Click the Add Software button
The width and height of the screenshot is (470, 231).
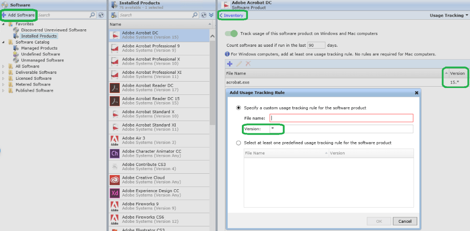pos(19,15)
